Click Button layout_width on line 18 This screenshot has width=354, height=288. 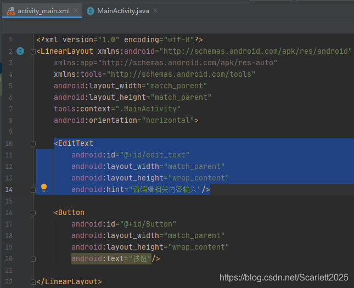[x=148, y=235]
